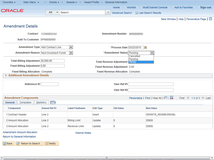The image size is (214, 160).
Task: Click the zoom grid icon beside View All
Action: [165, 98]
